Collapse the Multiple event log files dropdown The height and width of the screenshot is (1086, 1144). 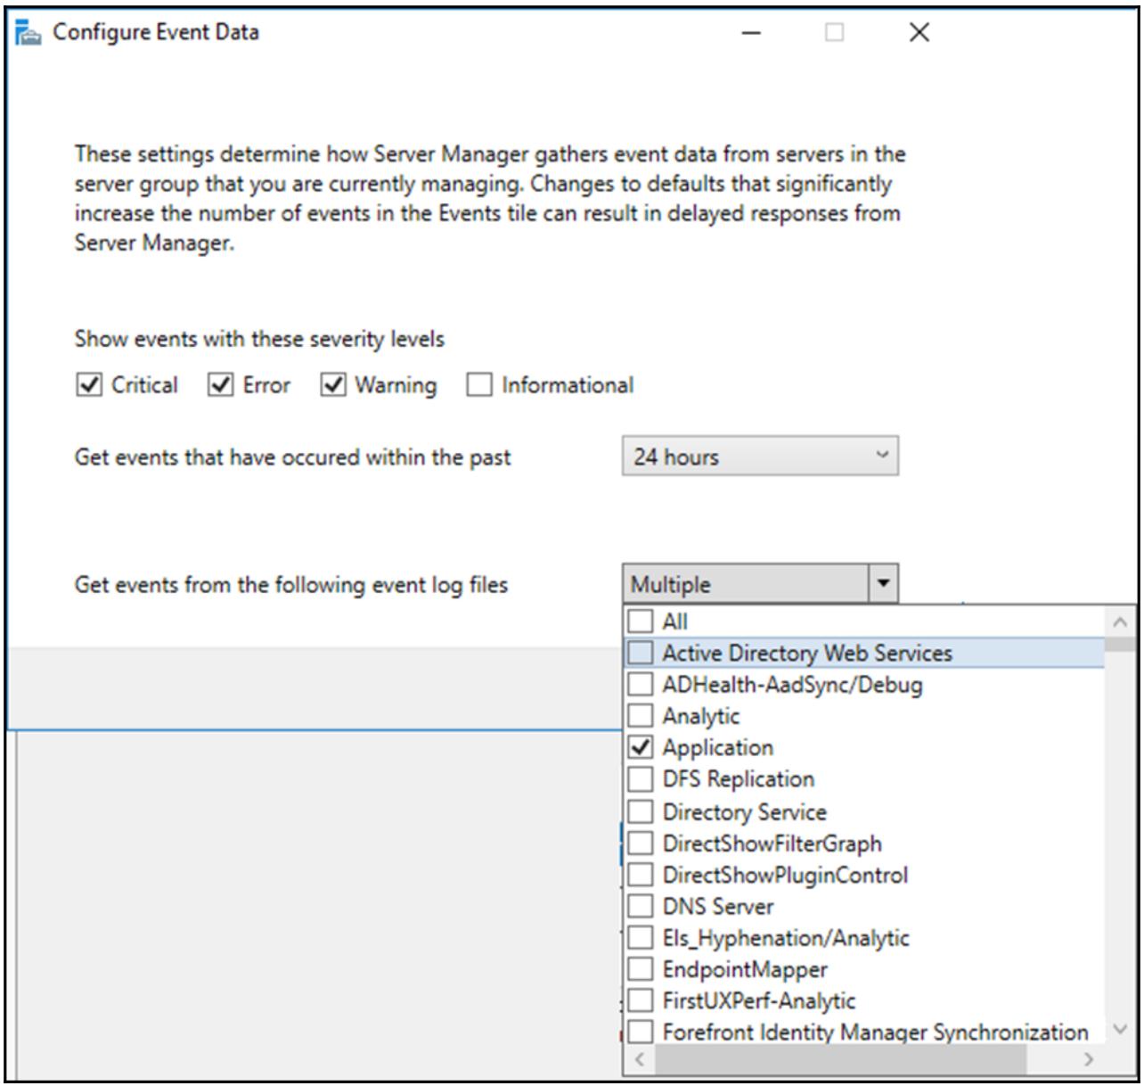point(882,584)
